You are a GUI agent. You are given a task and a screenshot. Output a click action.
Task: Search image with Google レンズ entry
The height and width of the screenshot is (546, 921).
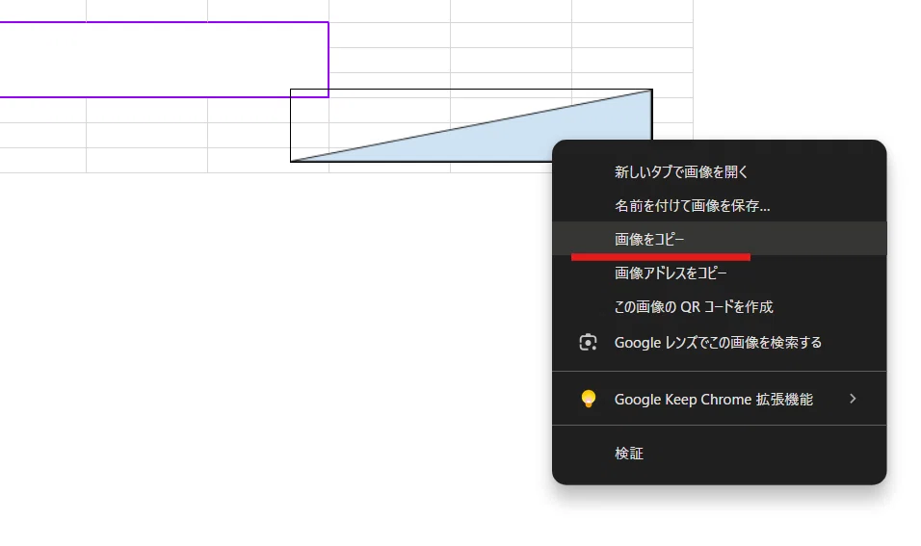[x=719, y=342]
